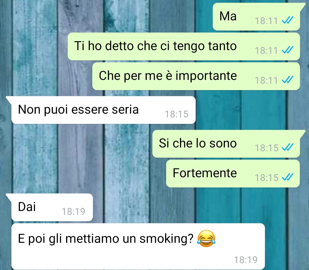Screen dimensions: 309x270
Task: Click the laughing-crying emoji in smoking message
Action: (206, 239)
